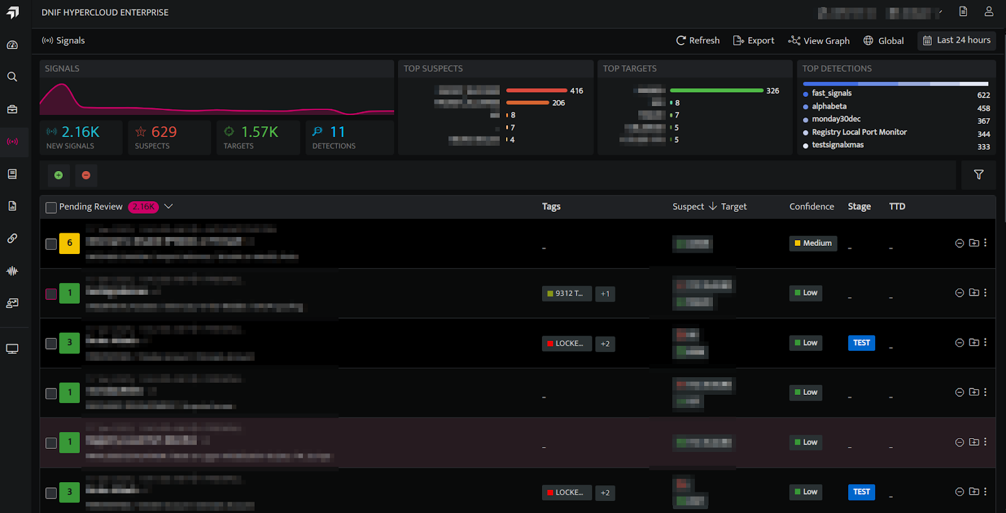The image size is (1006, 513).
Task: Open the user profile icon
Action: pyautogui.click(x=989, y=11)
